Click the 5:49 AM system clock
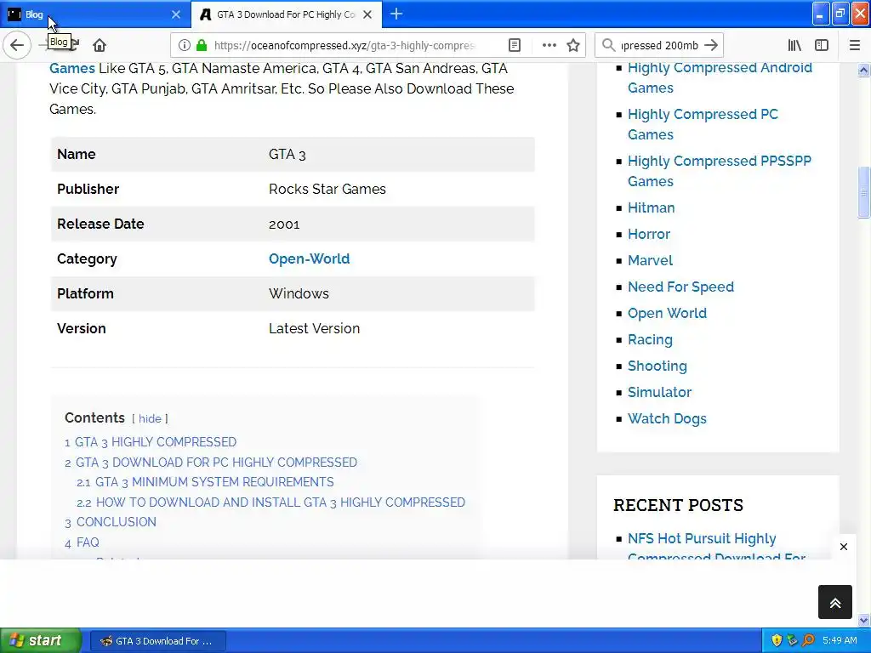Image resolution: width=871 pixels, height=653 pixels. tap(840, 640)
